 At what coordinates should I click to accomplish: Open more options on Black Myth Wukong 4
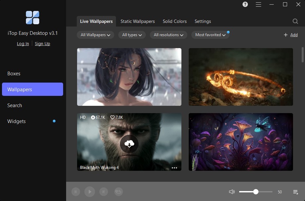pyautogui.click(x=174, y=167)
